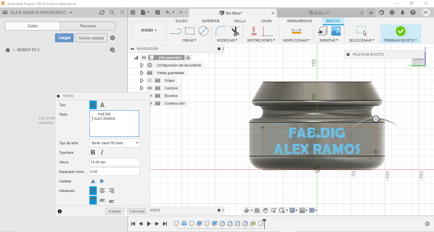Image resolution: width=434 pixels, height=232 pixels.
Task: Click the Rectangle sketch tool
Action: (190, 31)
